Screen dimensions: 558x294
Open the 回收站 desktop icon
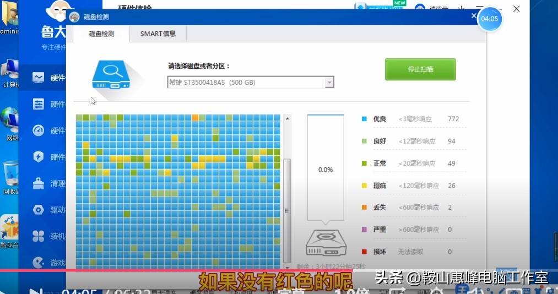9,178
